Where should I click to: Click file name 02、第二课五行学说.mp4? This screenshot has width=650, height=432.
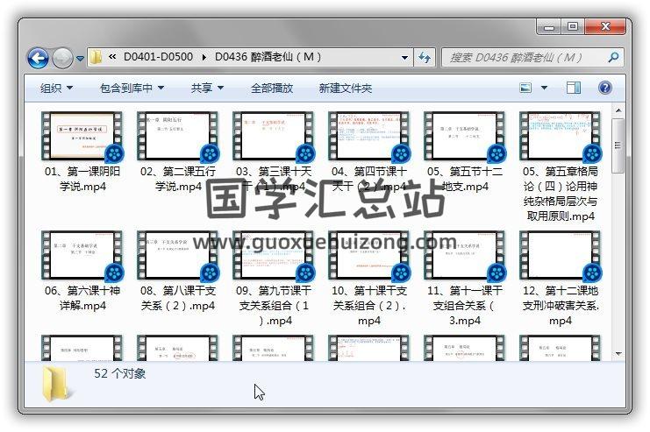pyautogui.click(x=178, y=179)
